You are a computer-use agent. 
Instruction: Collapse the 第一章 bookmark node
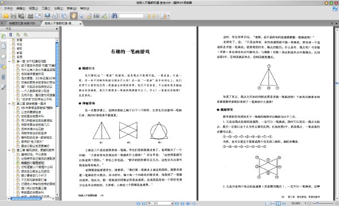[10, 62]
